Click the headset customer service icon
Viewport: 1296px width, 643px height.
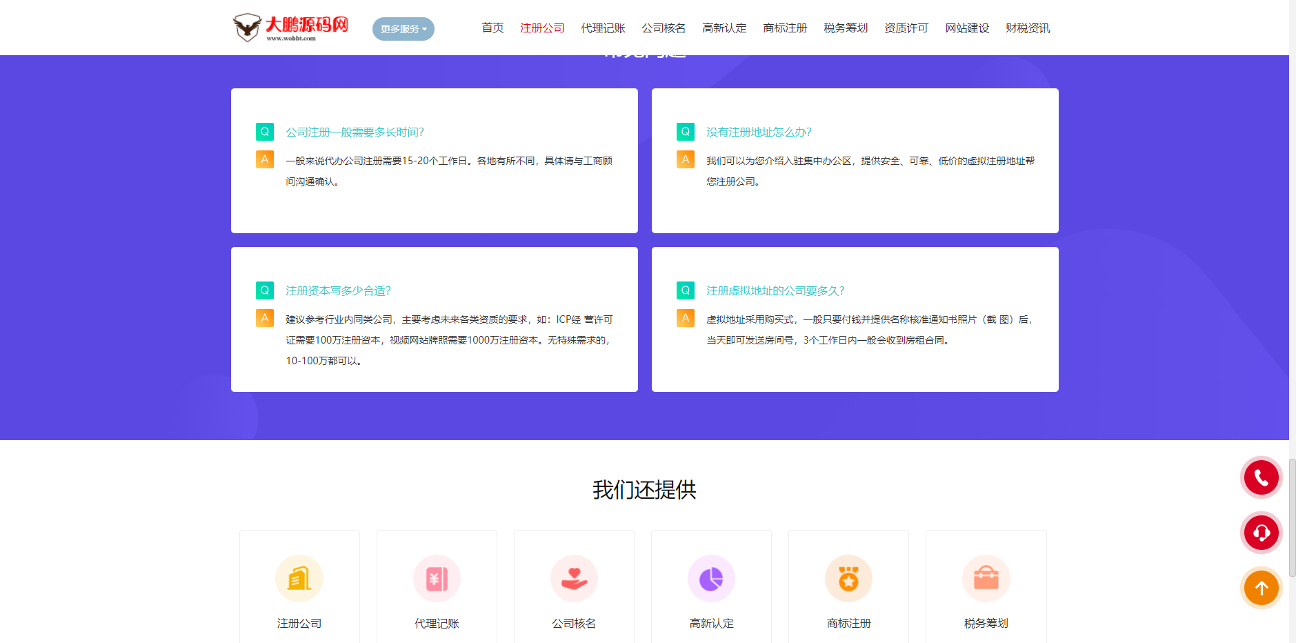tap(1261, 533)
